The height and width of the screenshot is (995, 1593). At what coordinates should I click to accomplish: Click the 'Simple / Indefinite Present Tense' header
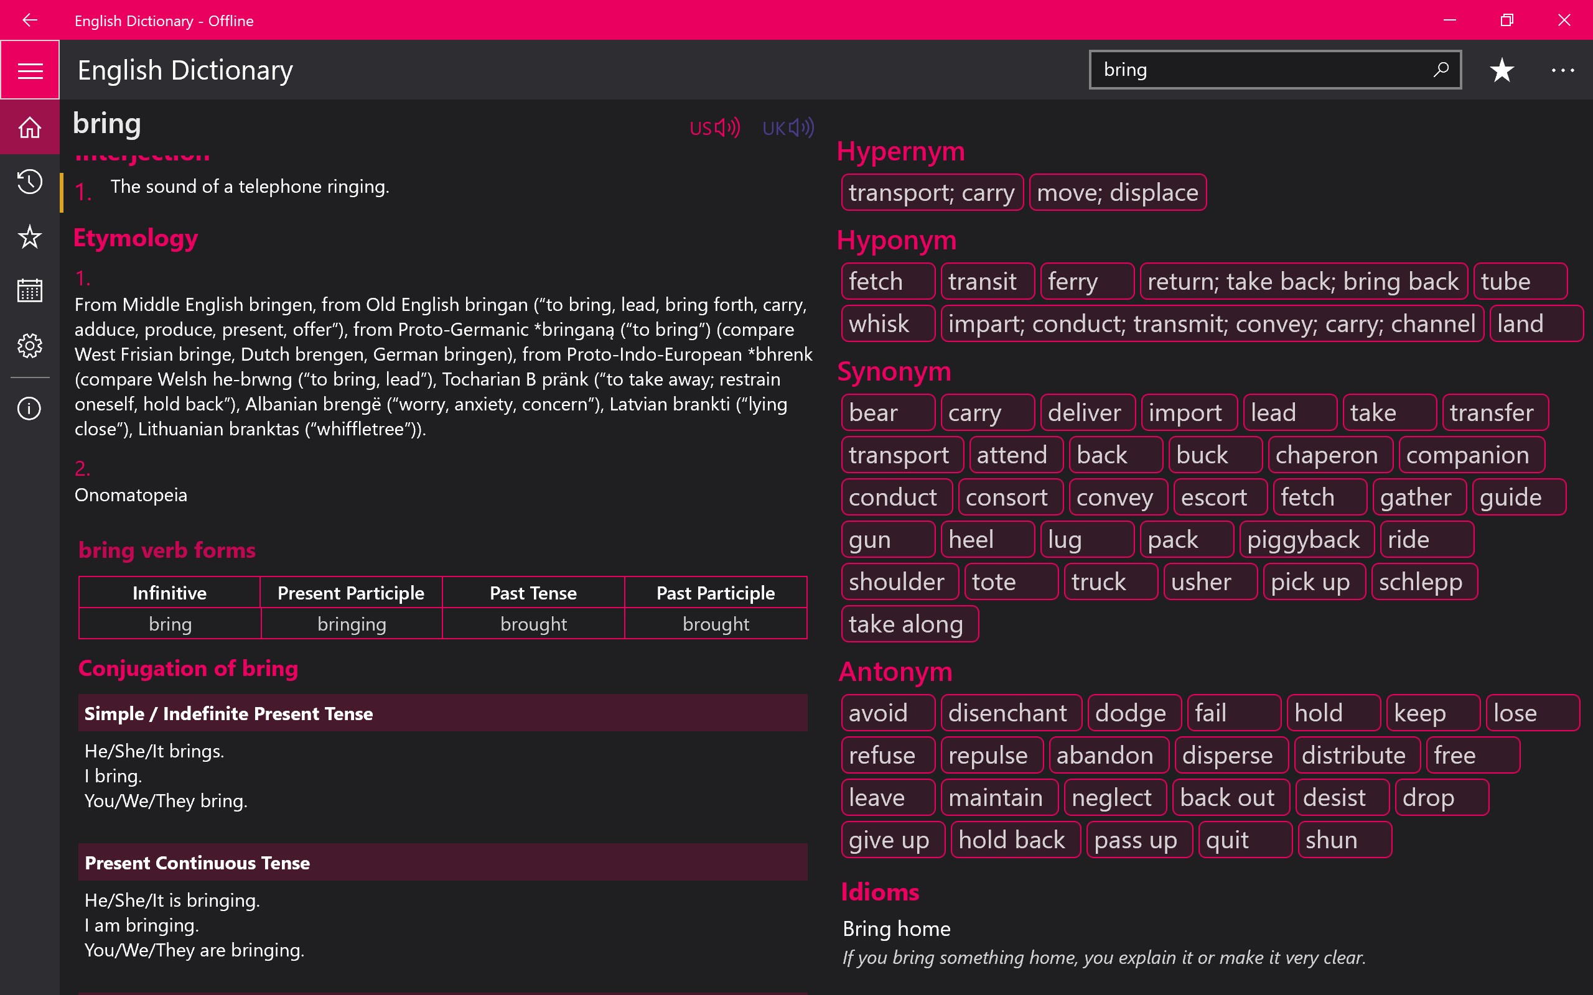click(x=442, y=713)
